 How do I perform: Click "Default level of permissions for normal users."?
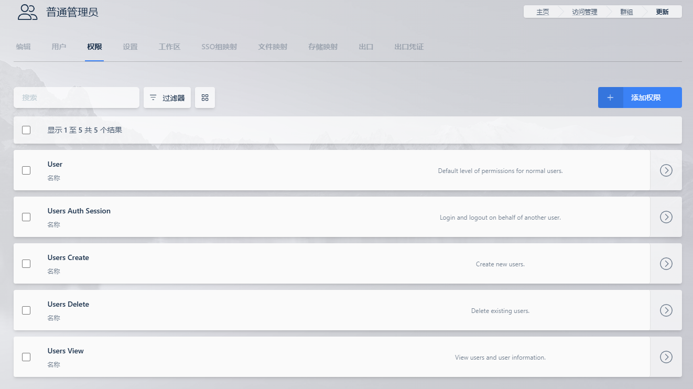[x=500, y=171]
